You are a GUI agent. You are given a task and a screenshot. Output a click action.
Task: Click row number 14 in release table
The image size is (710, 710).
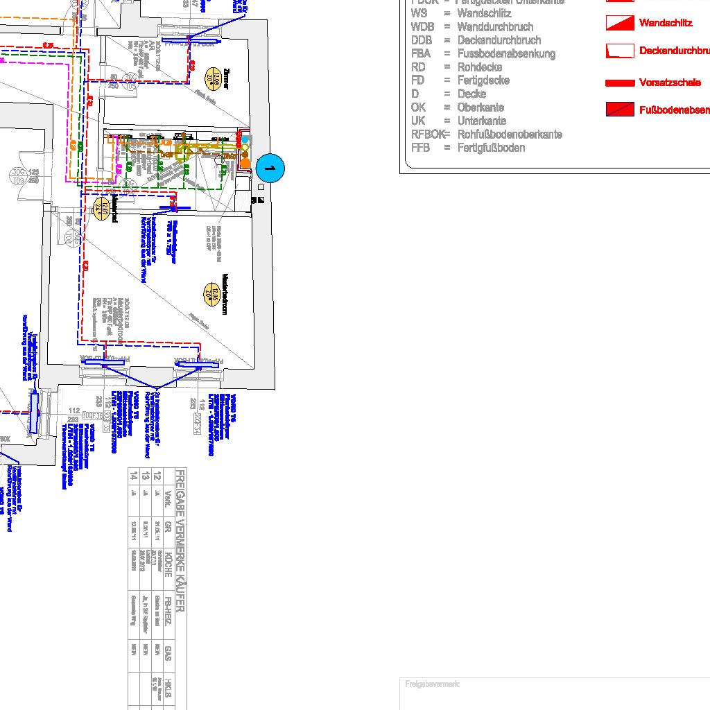[x=134, y=476]
